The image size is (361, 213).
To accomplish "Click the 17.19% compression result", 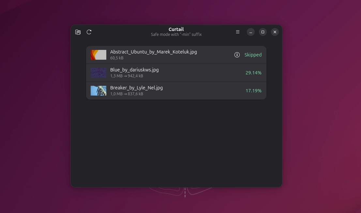I will pyautogui.click(x=254, y=91).
